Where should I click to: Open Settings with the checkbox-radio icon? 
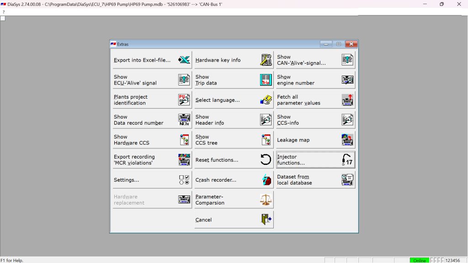tap(184, 180)
